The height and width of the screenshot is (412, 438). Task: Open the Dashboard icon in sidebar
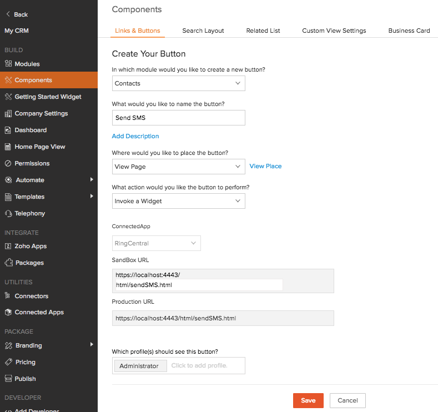(x=8, y=130)
